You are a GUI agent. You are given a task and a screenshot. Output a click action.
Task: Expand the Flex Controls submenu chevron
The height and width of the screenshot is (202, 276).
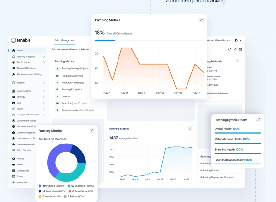(44, 62)
